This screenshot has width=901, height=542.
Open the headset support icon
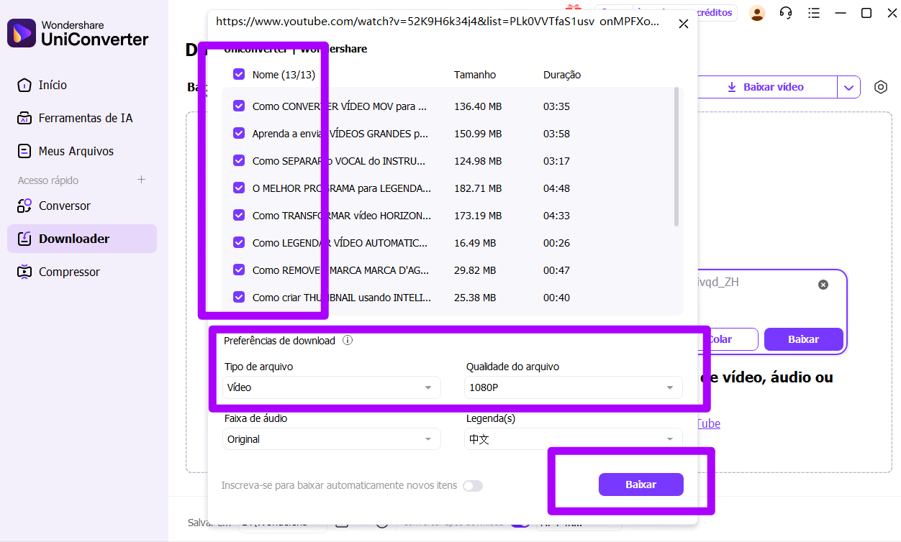click(786, 13)
